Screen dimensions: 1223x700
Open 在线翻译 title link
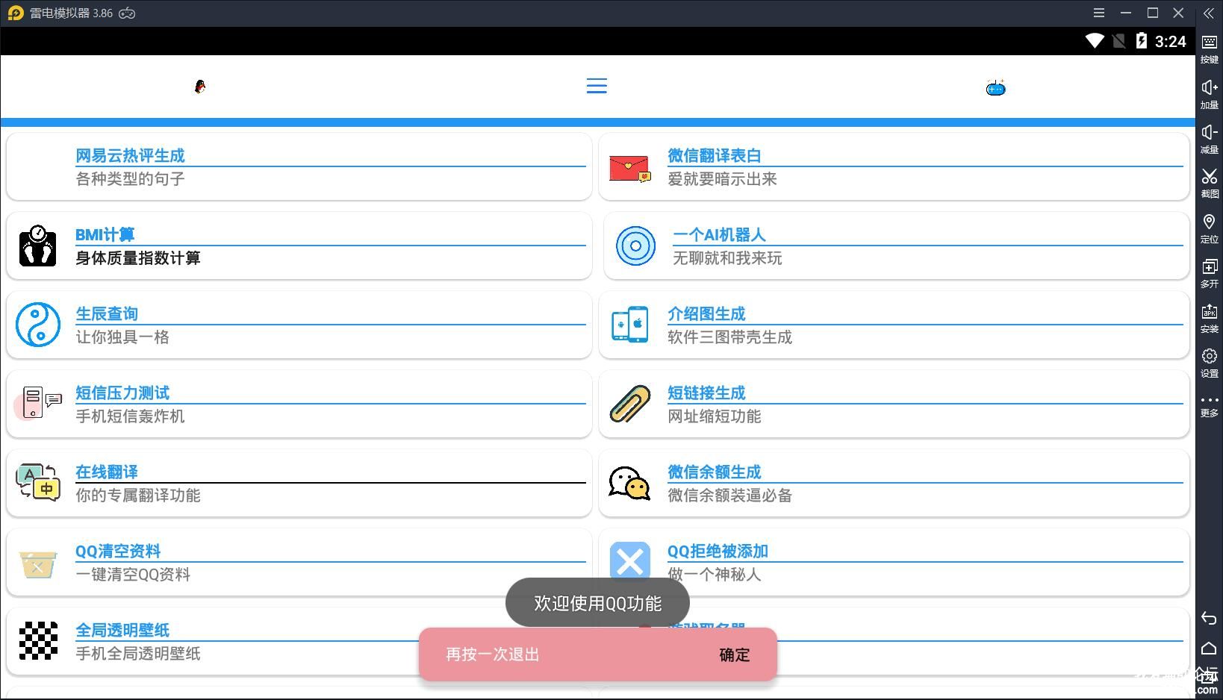[x=107, y=472]
